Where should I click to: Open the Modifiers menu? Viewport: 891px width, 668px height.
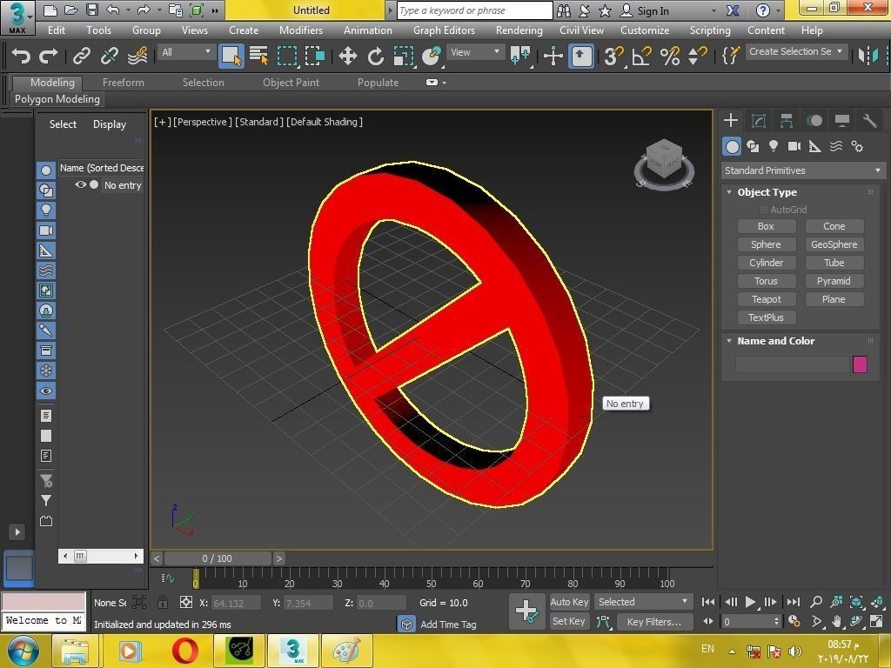click(x=300, y=30)
